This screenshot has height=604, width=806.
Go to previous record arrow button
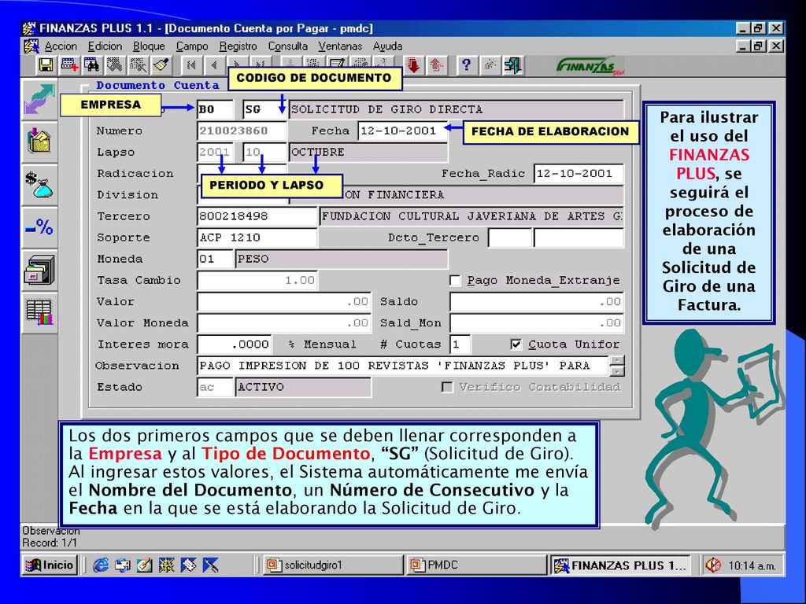[x=215, y=65]
